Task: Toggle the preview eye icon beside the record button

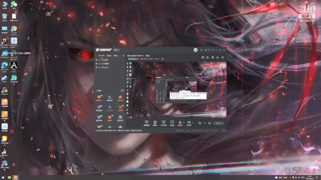Action: [x=205, y=123]
